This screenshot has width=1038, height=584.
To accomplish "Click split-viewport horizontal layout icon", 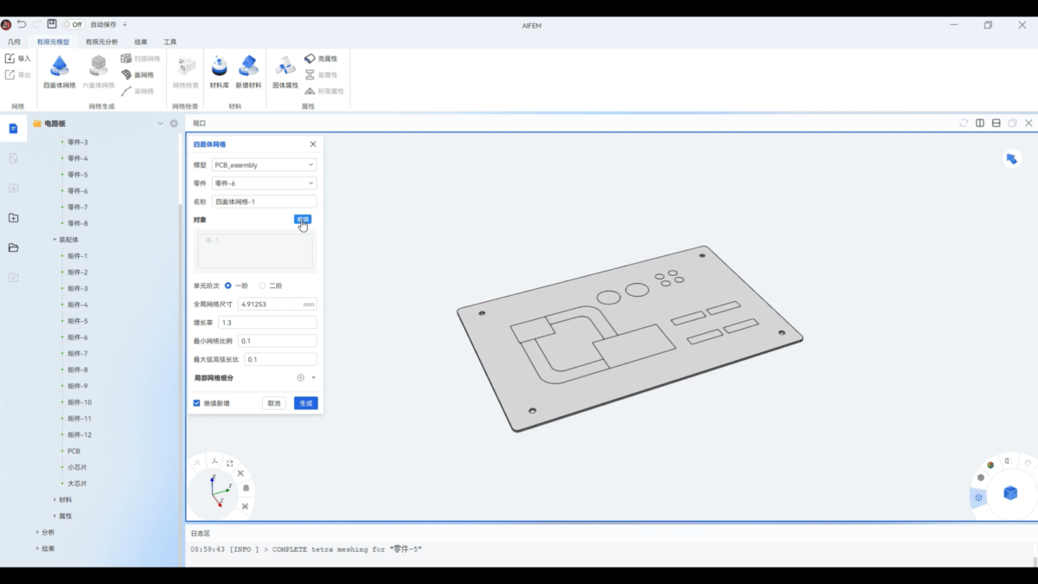I will click(x=996, y=123).
